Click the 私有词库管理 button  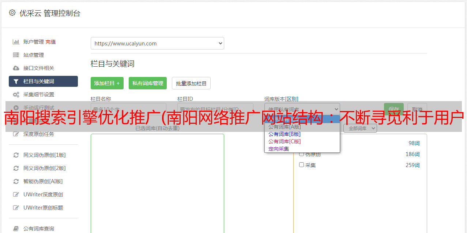pos(148,83)
